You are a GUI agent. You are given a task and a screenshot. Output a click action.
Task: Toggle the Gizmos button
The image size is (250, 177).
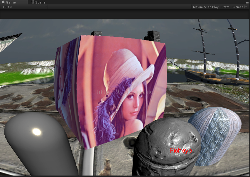(x=238, y=7)
